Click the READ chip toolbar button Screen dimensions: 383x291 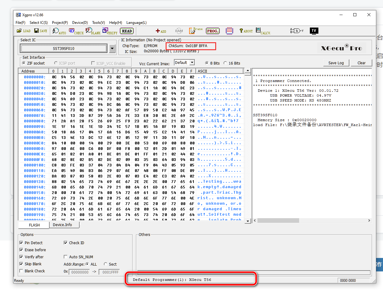(x=127, y=31)
